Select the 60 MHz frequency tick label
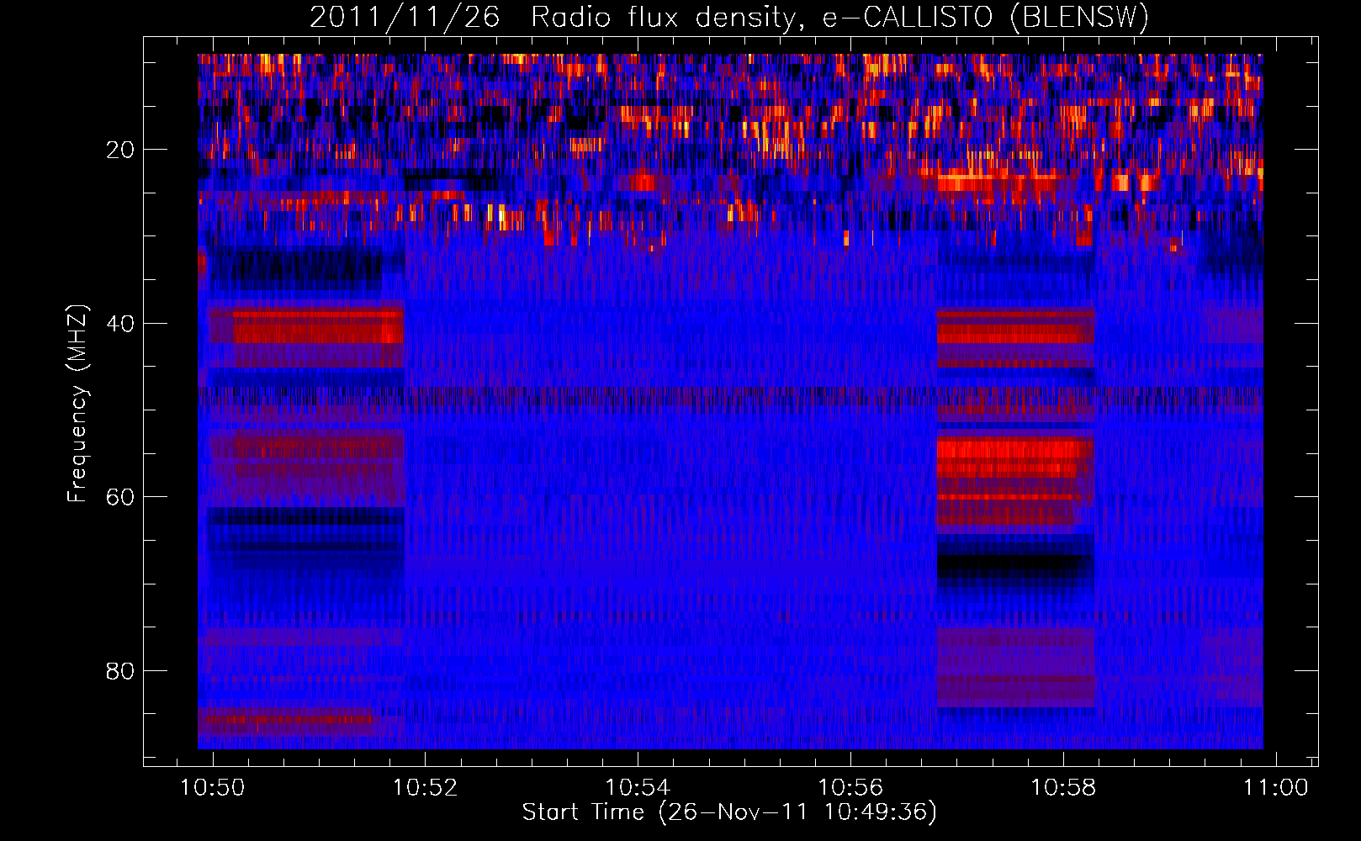This screenshot has height=841, width=1361. pyautogui.click(x=121, y=497)
